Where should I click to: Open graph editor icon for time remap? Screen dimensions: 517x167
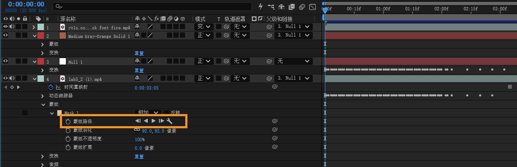pyautogui.click(x=59, y=87)
